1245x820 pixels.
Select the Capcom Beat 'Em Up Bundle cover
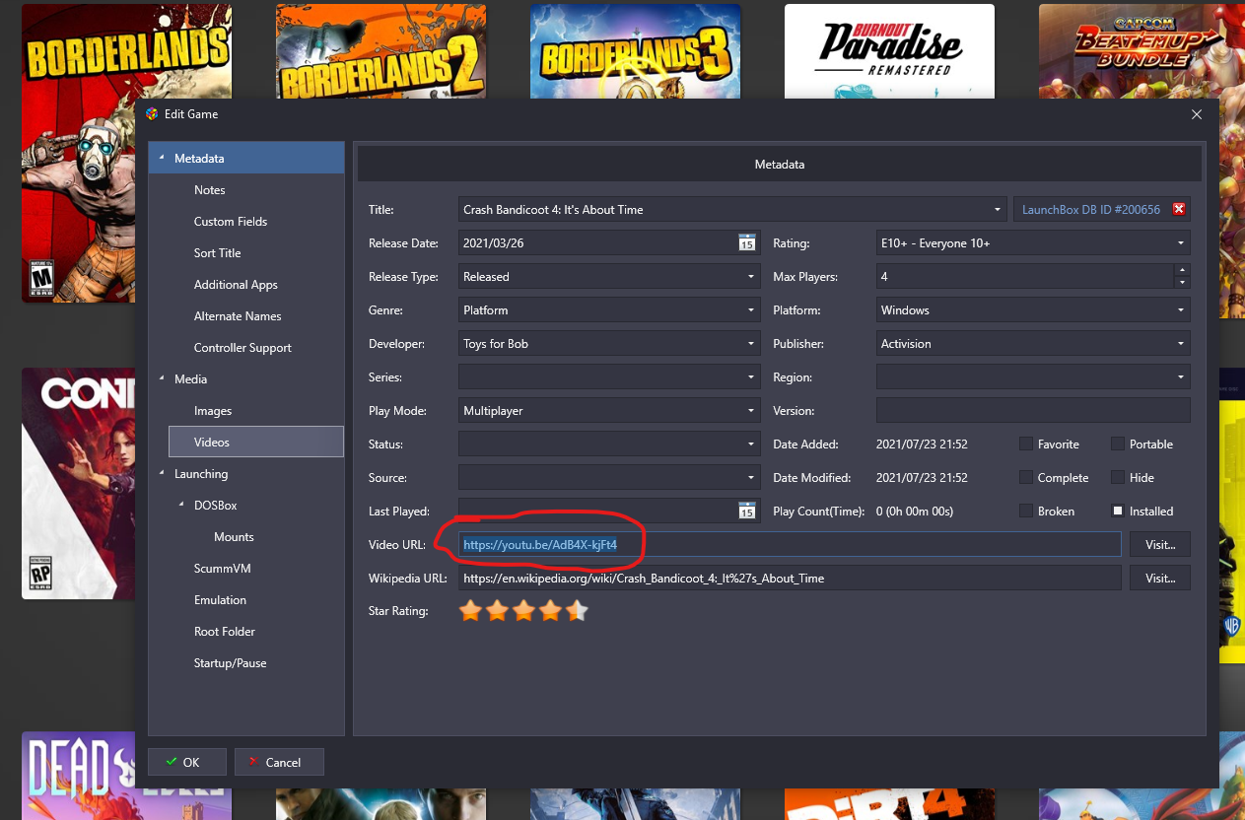point(1141,51)
